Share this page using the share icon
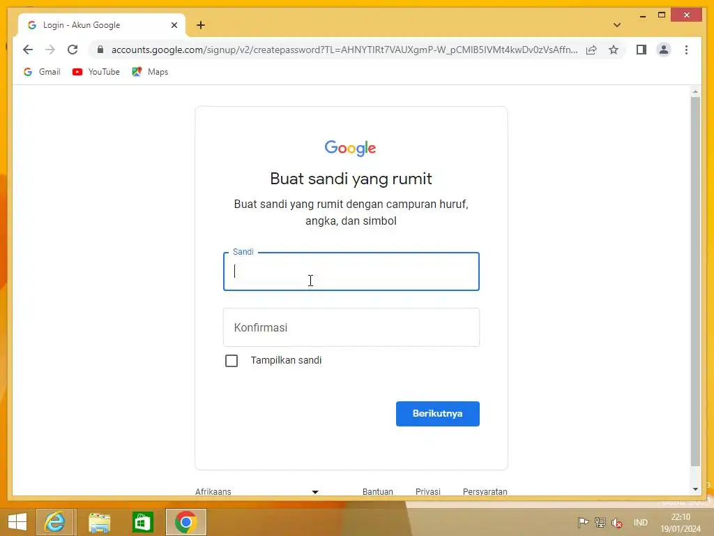This screenshot has height=536, width=714. (591, 50)
